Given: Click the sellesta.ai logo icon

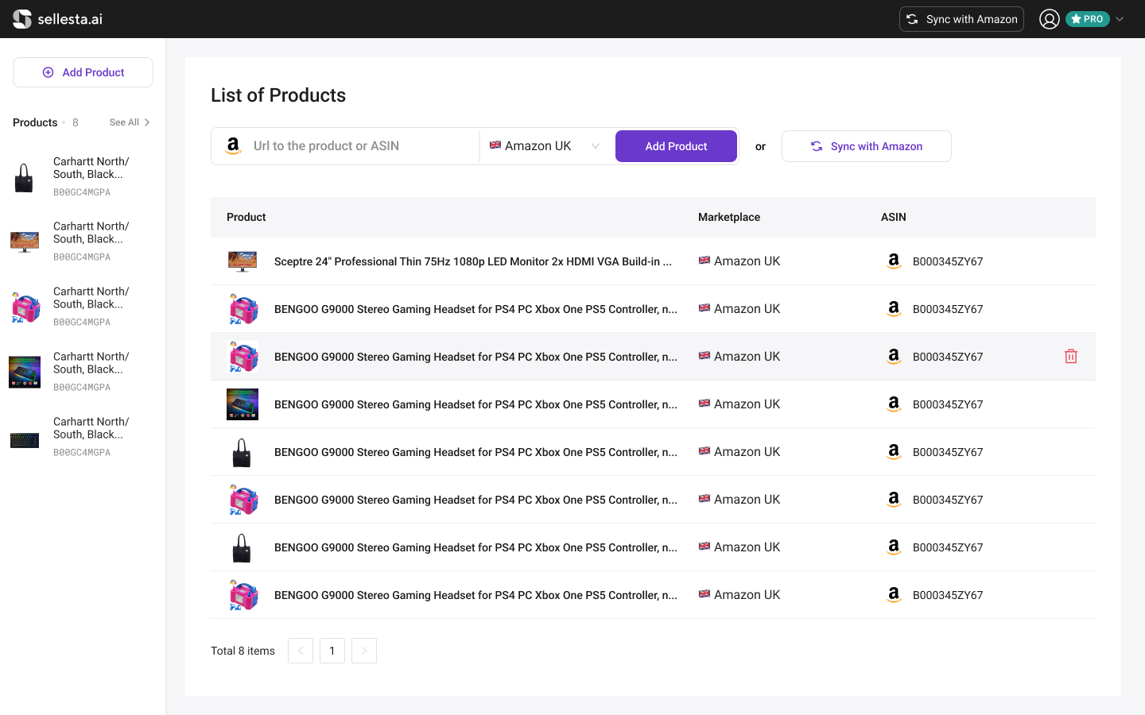Looking at the screenshot, I should point(22,19).
